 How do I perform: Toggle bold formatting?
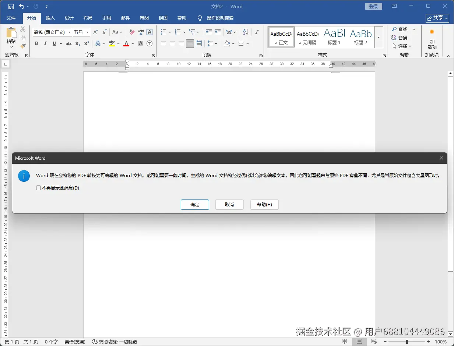click(36, 43)
